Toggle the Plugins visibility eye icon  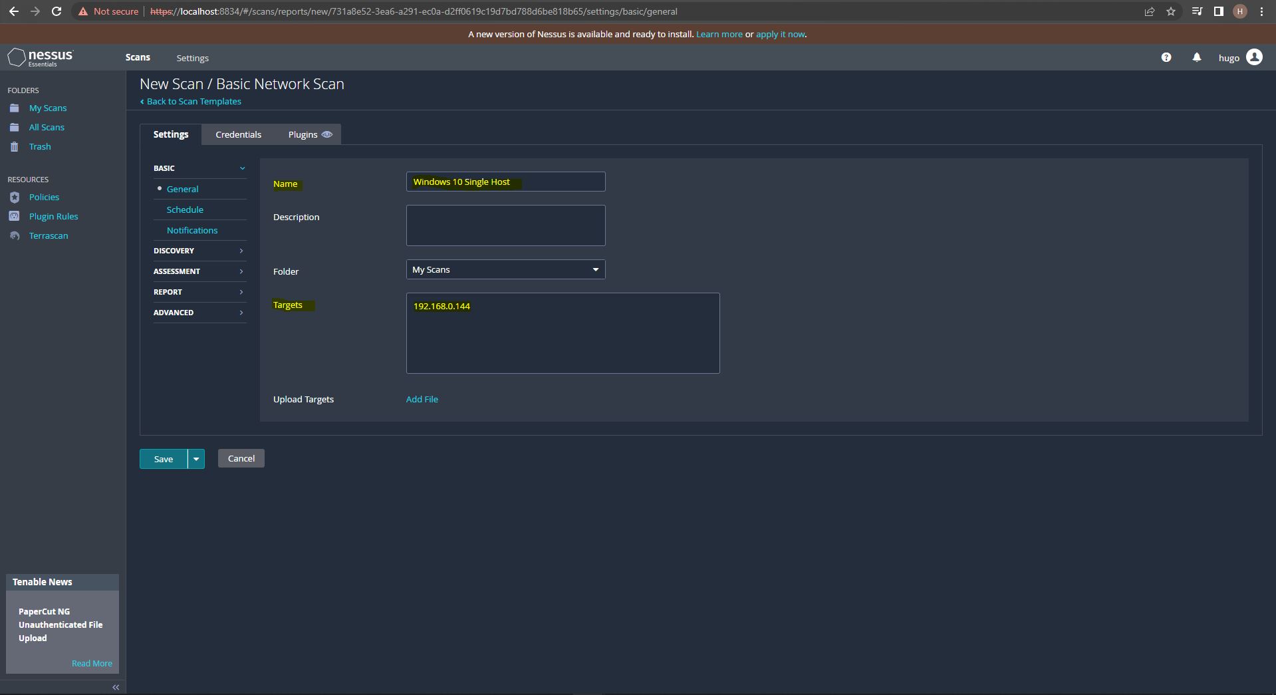[326, 134]
